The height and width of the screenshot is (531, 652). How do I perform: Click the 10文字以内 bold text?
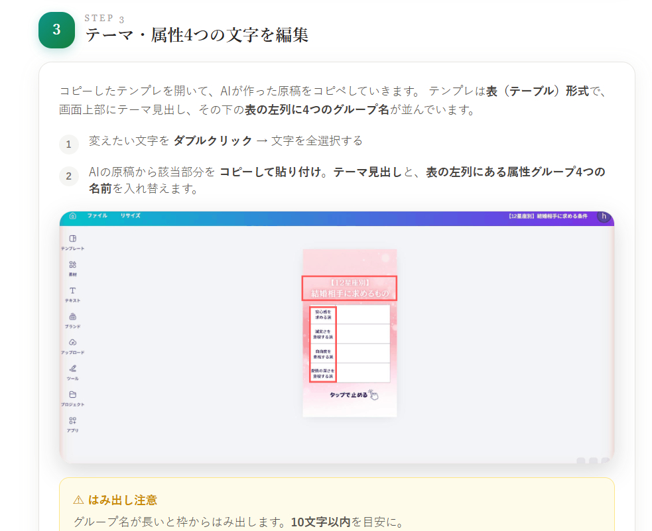coord(320,522)
